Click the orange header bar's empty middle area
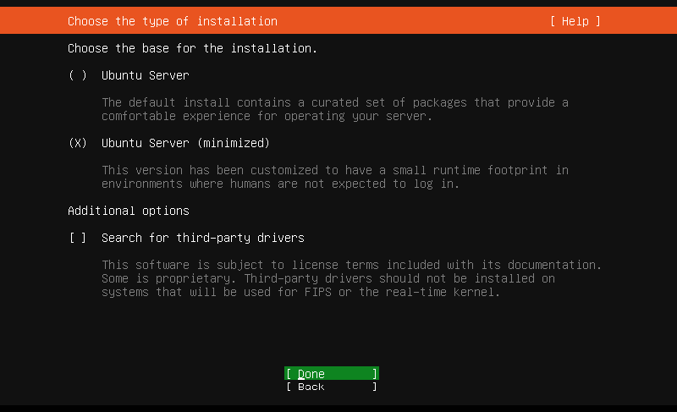Screen dimensions: 677x412 pos(415,21)
